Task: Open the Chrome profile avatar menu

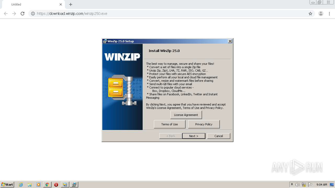Action: coord(321,14)
